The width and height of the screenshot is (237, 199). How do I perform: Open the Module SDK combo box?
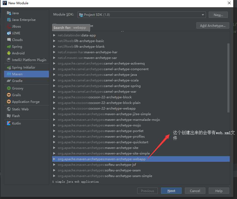(x=142, y=15)
